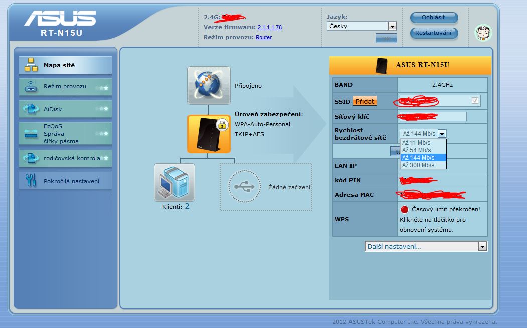Click the Režim provozu router icon

coord(31,87)
